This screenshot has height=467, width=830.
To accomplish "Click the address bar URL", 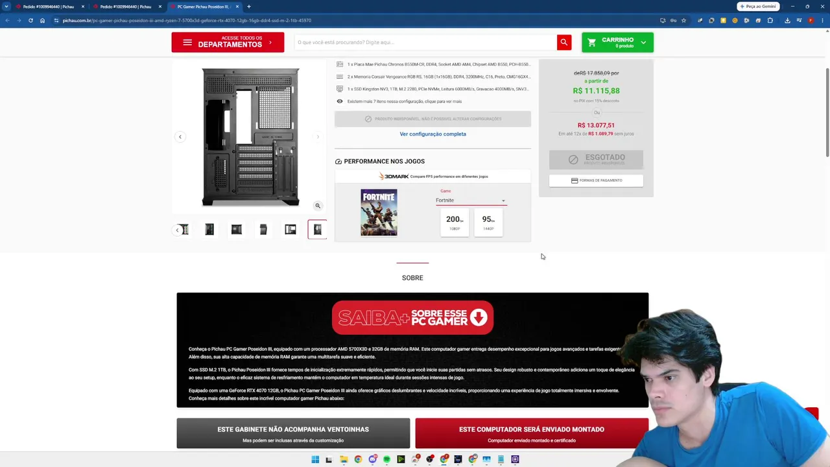I will pyautogui.click(x=187, y=20).
